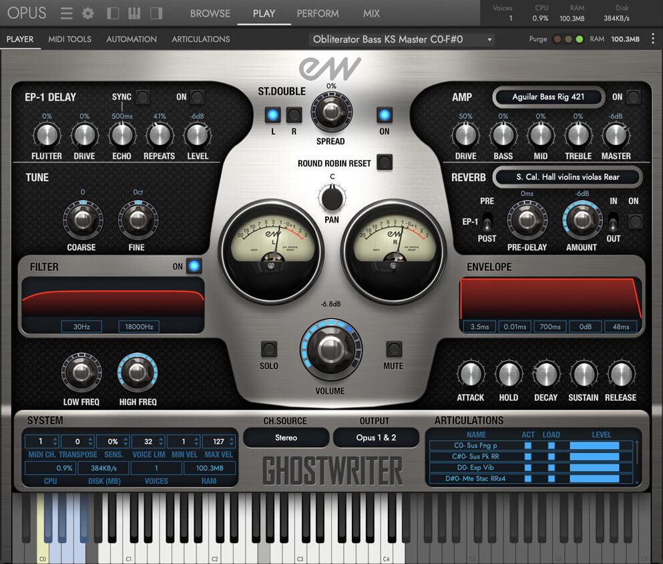The height and width of the screenshot is (564, 663).
Task: Enable the EP-1 Delay ON switch
Action: click(x=197, y=98)
